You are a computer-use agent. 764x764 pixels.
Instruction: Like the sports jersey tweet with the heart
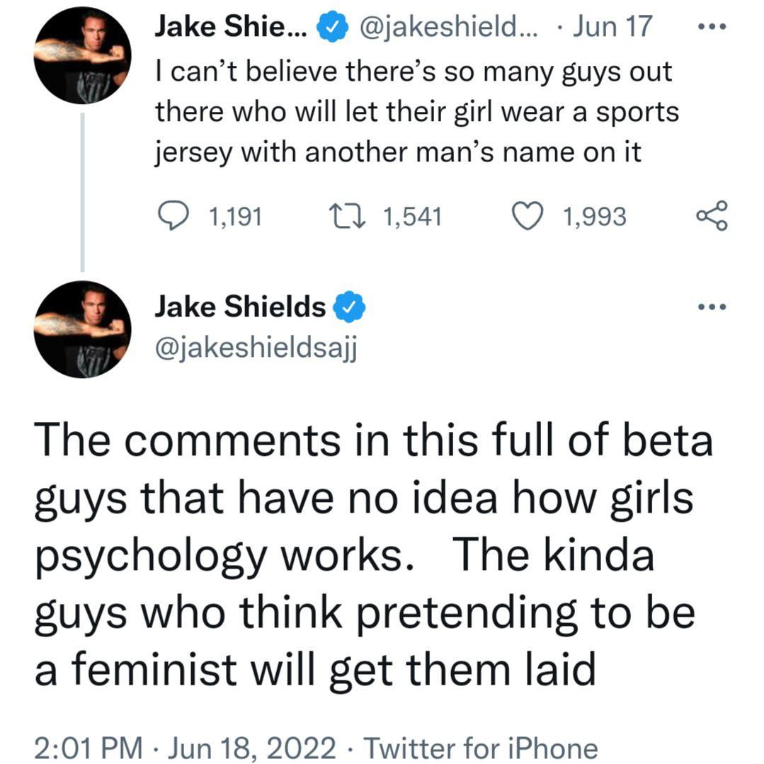(528, 216)
